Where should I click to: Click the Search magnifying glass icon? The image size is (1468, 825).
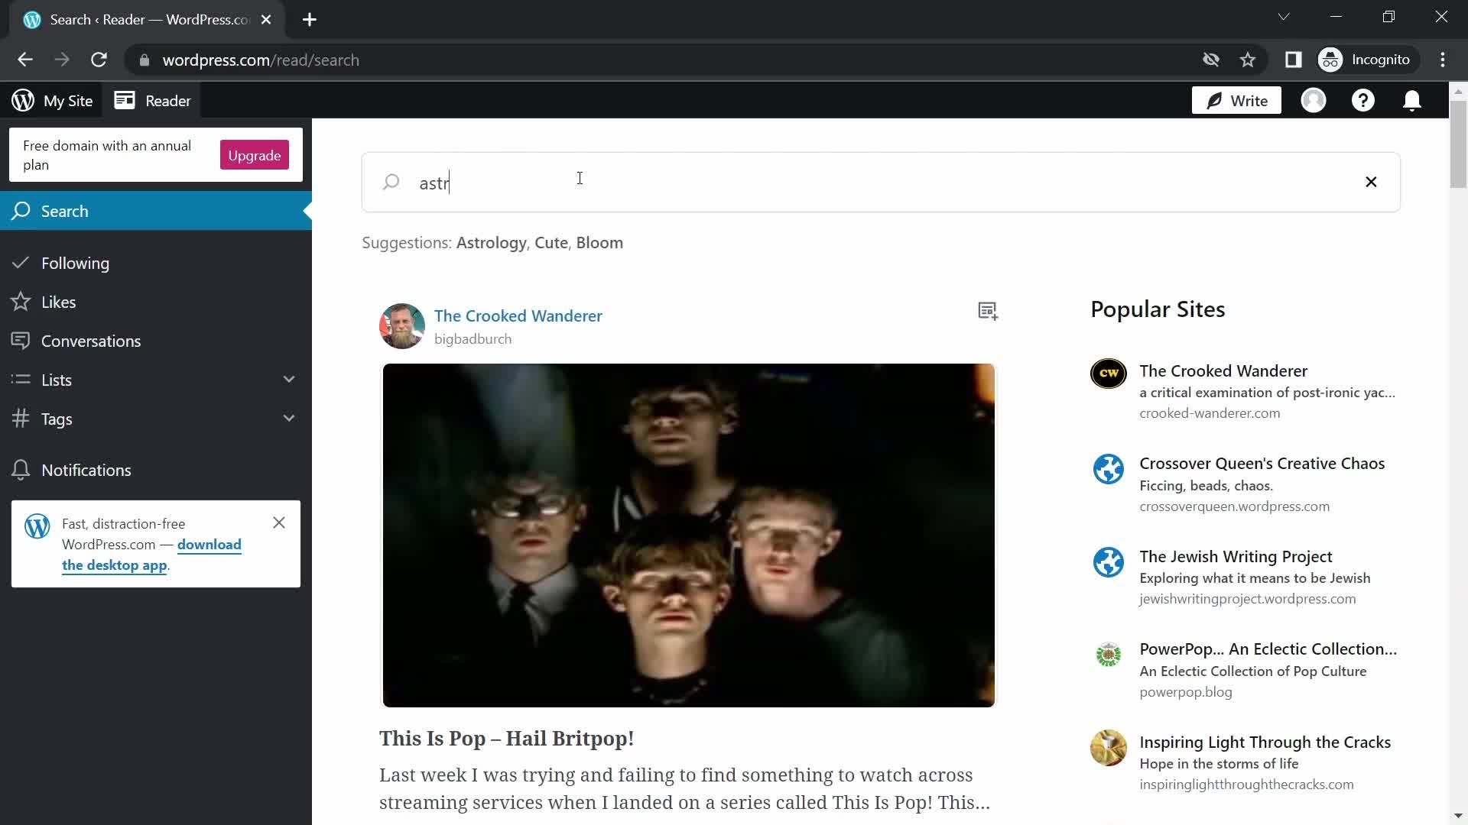click(392, 181)
